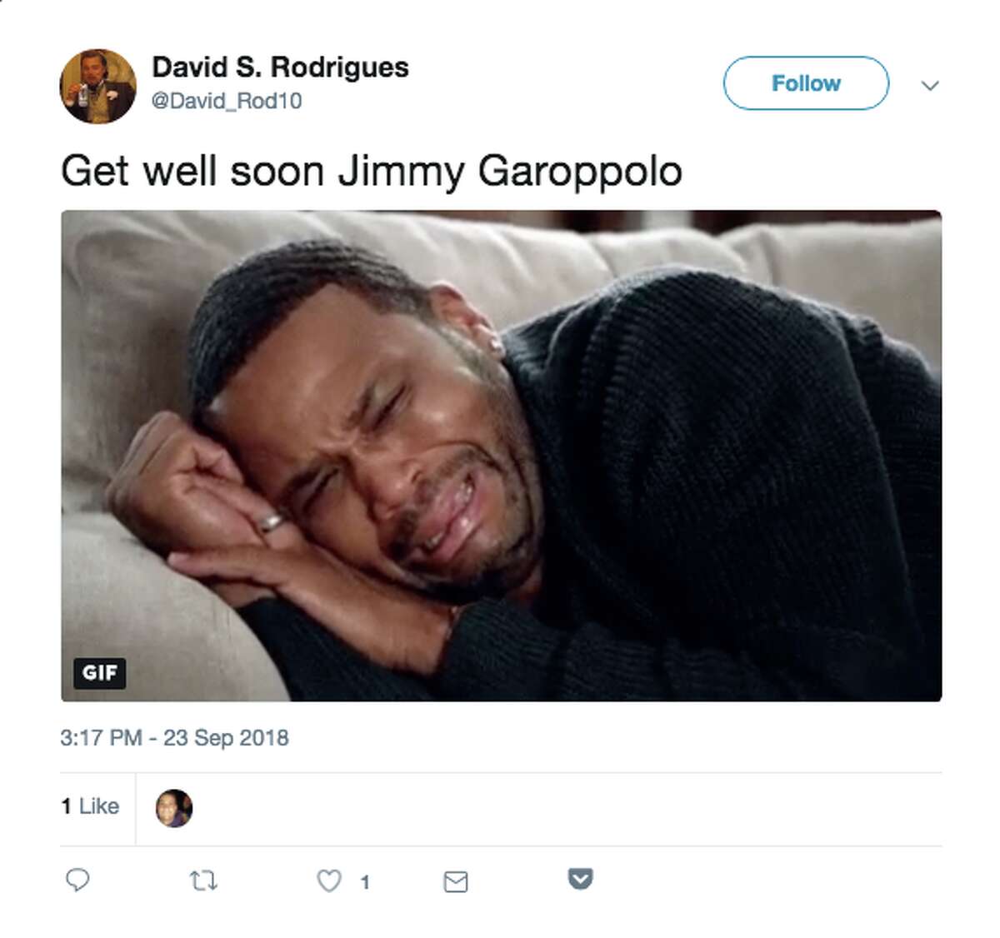This screenshot has width=1000, height=938.
Task: Follow David S. Rodrigues
Action: click(806, 83)
